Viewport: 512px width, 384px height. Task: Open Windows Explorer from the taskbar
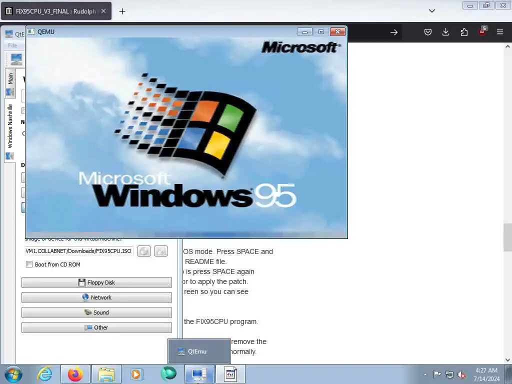[x=106, y=374]
